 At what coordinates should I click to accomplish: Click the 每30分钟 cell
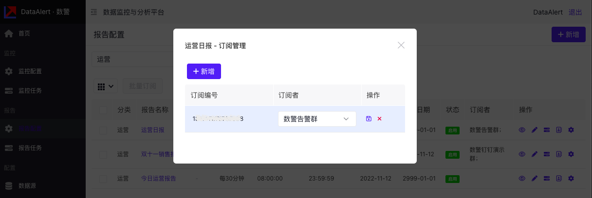[x=232, y=179]
